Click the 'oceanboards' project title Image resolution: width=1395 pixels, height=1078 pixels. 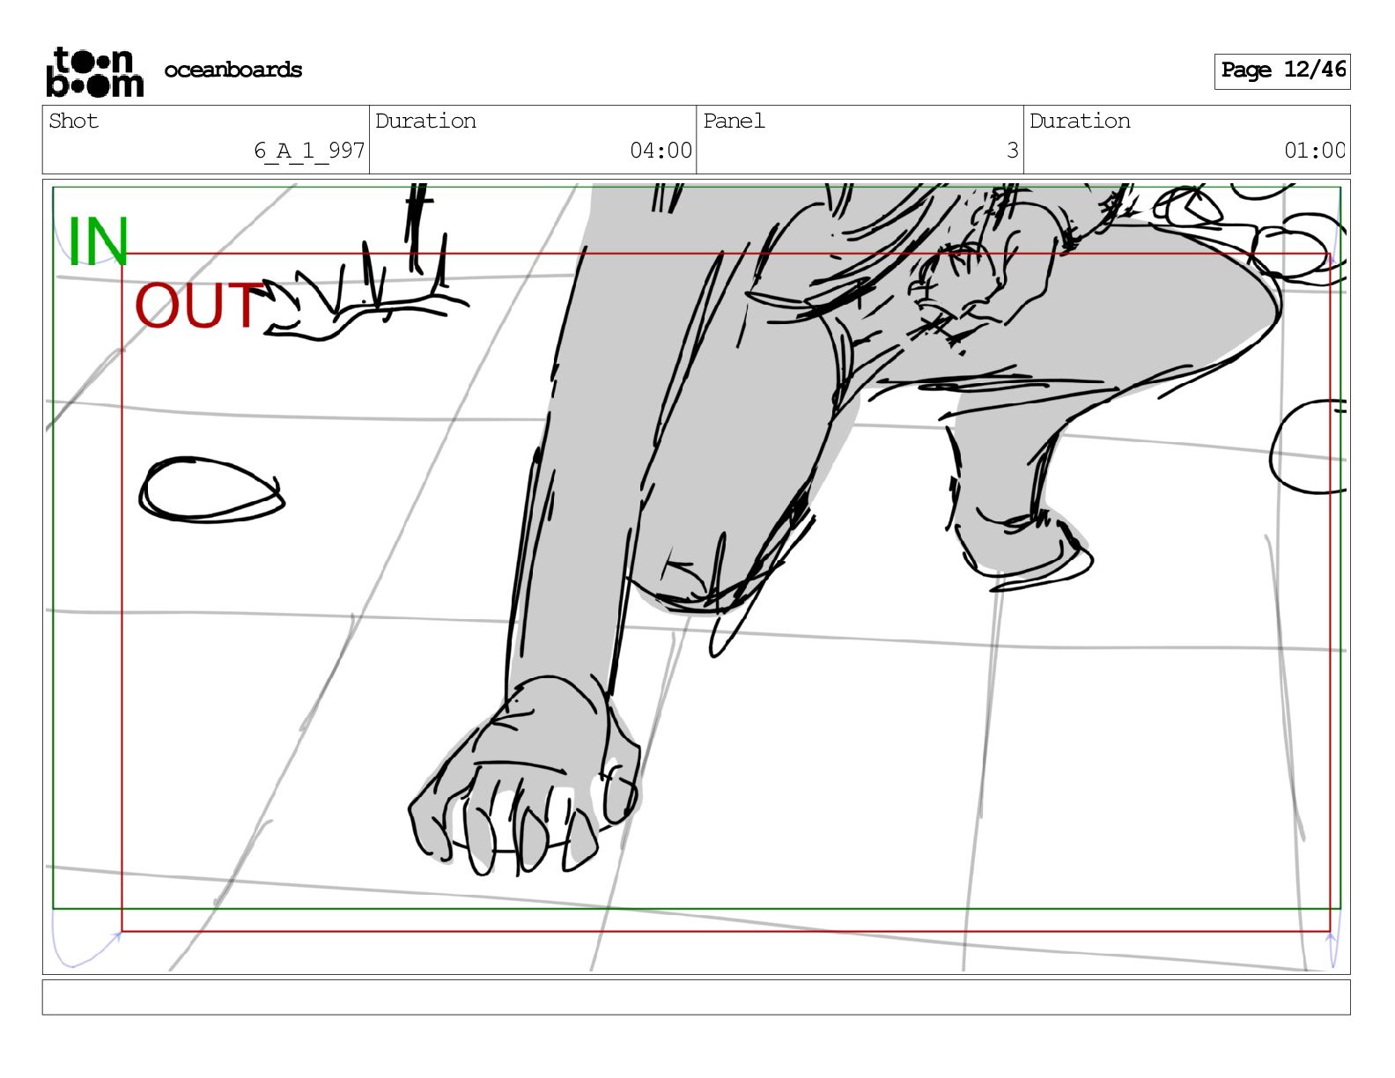tap(232, 70)
